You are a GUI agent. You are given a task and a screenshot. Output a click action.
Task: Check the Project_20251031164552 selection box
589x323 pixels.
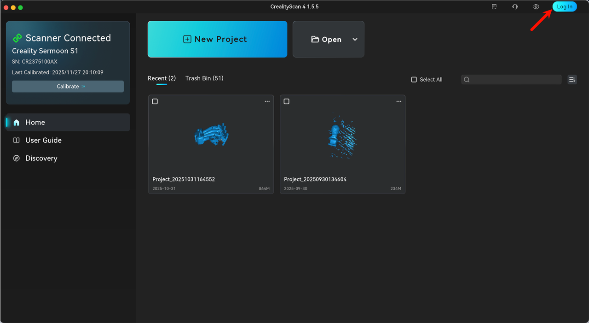[x=155, y=101]
